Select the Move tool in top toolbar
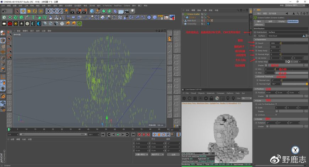This screenshot has width=309, height=167. [23, 11]
